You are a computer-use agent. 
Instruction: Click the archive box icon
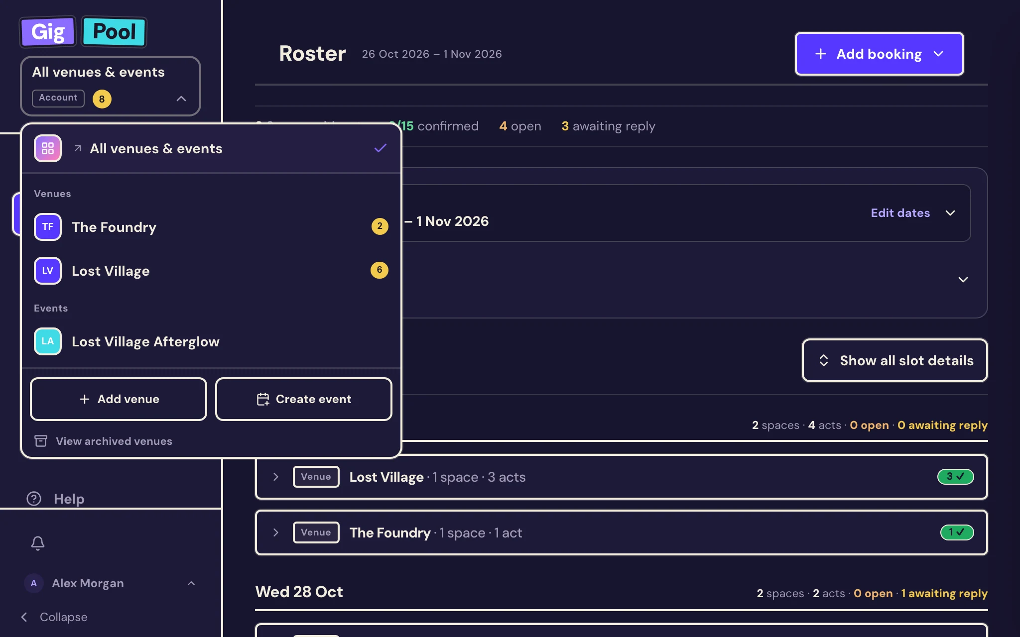pyautogui.click(x=41, y=441)
